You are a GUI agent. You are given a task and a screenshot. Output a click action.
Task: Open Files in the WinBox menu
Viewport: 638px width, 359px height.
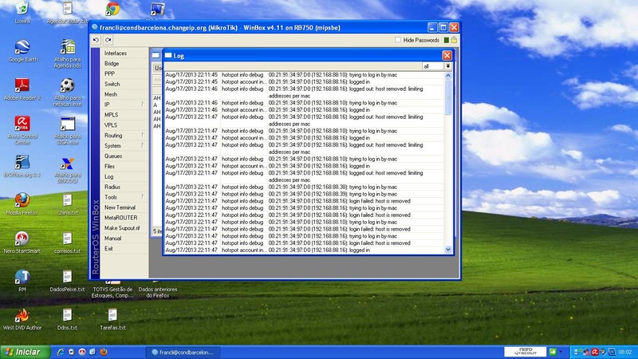point(109,167)
